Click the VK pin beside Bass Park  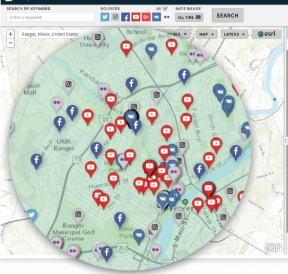(x=139, y=237)
